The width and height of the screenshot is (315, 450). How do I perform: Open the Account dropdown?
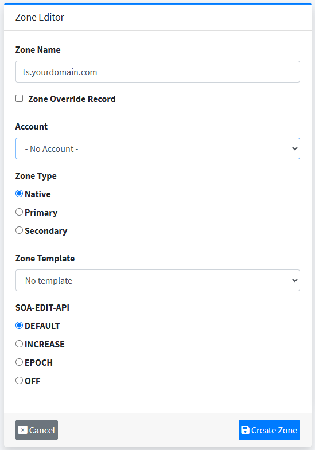click(158, 148)
